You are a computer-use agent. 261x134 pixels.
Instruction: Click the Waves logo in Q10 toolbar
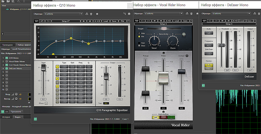[37, 21]
